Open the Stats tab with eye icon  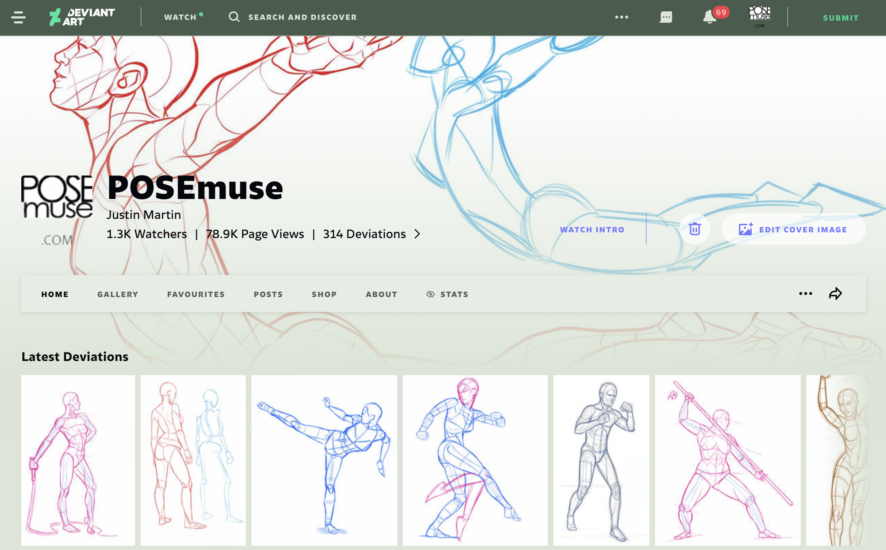(x=447, y=294)
